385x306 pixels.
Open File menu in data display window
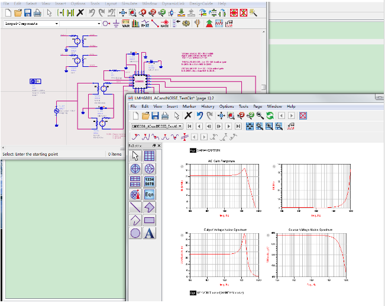pos(133,107)
